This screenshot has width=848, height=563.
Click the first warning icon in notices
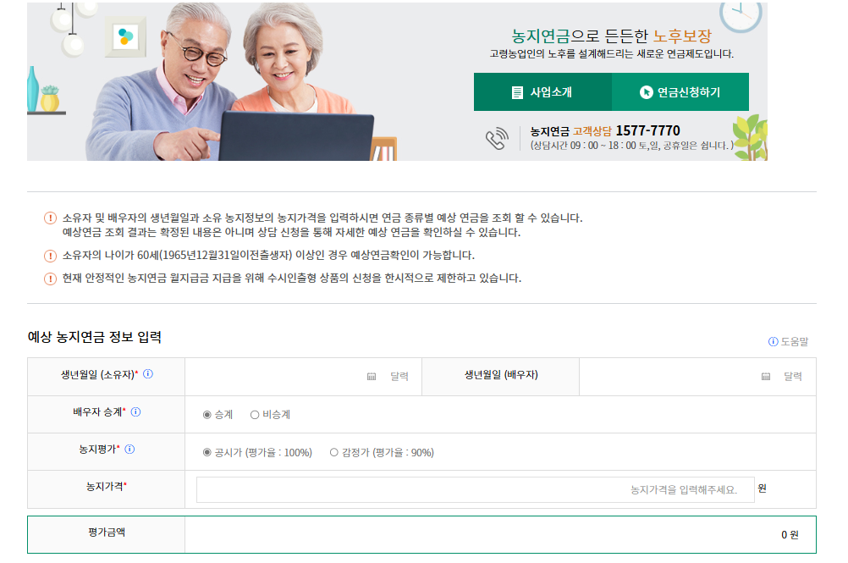pyautogui.click(x=50, y=218)
